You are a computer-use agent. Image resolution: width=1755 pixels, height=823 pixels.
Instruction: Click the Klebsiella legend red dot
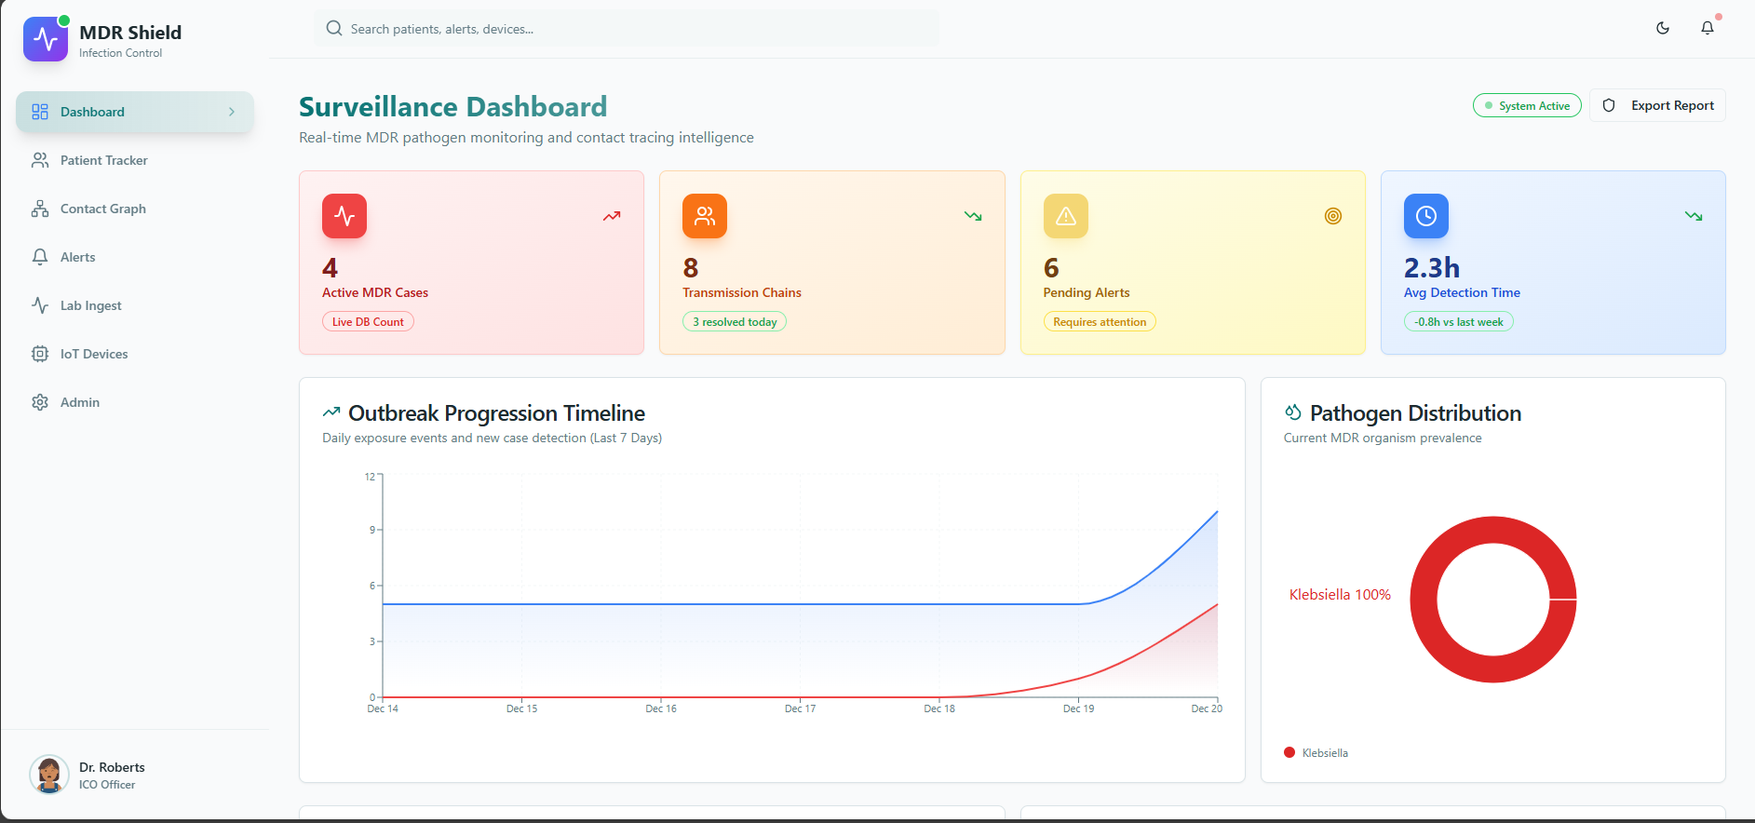1289,752
